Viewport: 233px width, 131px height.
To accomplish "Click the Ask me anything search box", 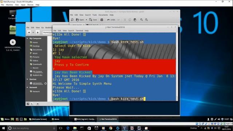I will point(32,128).
